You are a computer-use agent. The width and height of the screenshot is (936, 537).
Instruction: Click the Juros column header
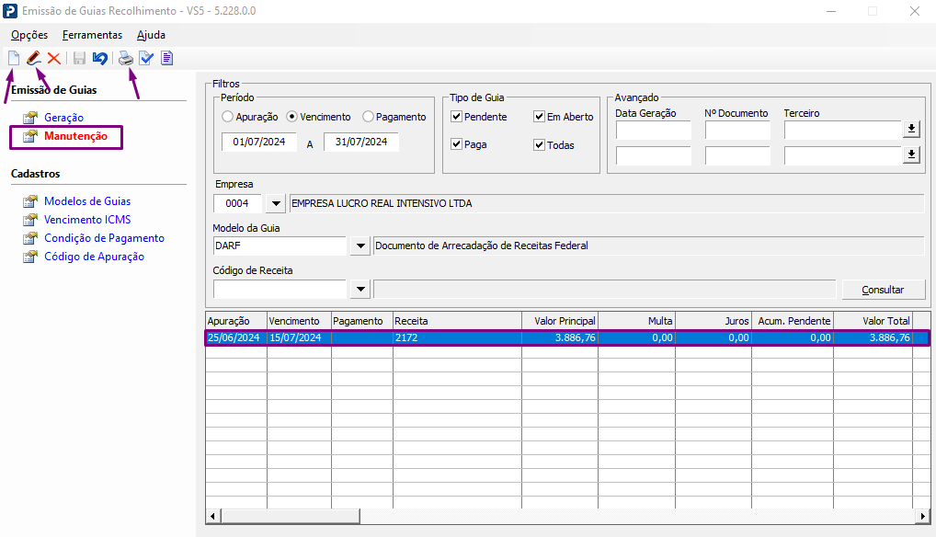[x=713, y=321]
